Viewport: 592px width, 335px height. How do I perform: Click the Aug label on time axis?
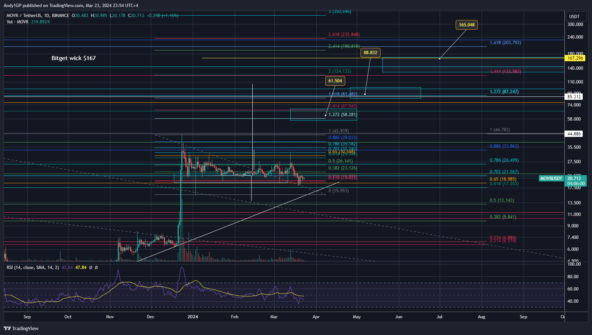click(481, 317)
